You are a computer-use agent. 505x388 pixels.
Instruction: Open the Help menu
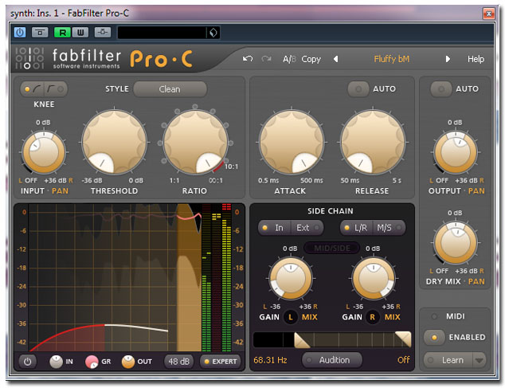pos(476,59)
